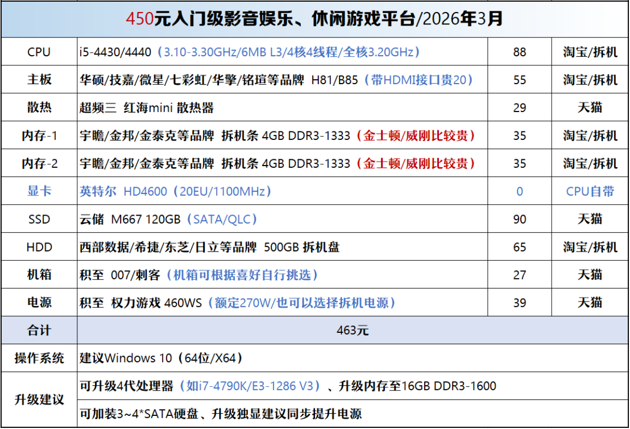
Task: Select the '散热' row label
Action: [39, 108]
